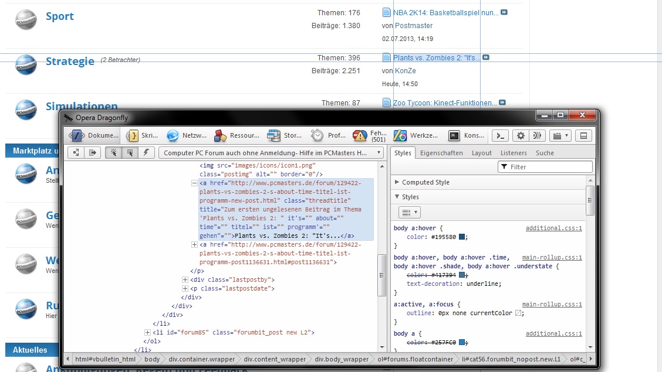Expand the li#forum85 DOM node

(x=148, y=333)
